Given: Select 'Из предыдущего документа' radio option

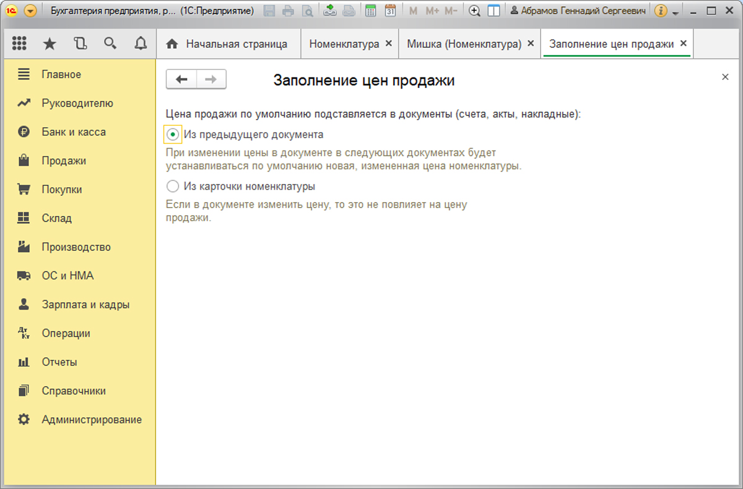Looking at the screenshot, I should tap(173, 134).
